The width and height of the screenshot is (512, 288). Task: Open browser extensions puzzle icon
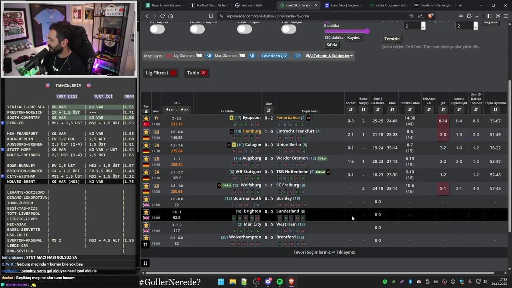[x=469, y=16]
